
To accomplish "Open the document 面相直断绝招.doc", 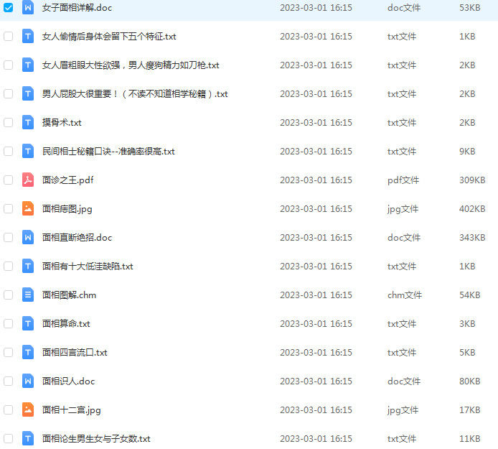I will tap(77, 238).
